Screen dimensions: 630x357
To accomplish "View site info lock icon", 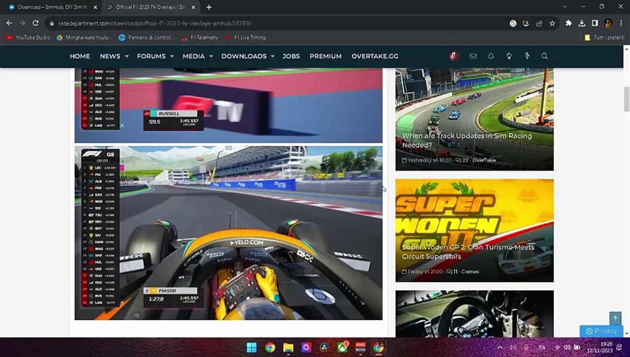I will click(52, 23).
